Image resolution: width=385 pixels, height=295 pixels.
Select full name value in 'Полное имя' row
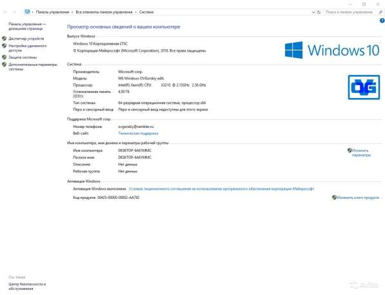pyautogui.click(x=135, y=158)
